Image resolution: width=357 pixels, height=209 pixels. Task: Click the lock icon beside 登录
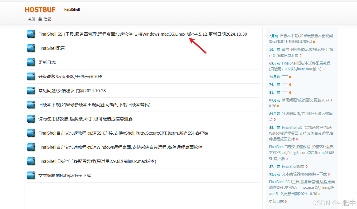(40, 19)
